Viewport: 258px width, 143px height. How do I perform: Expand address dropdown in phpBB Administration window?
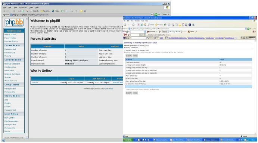[x=152, y=14]
